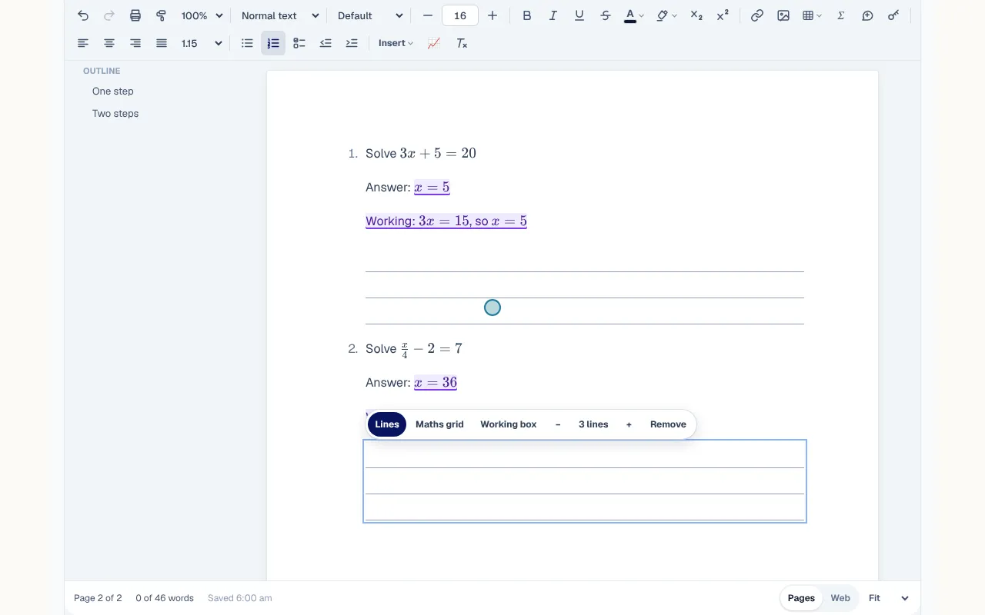Justify the text
985x615 pixels.
pos(162,43)
